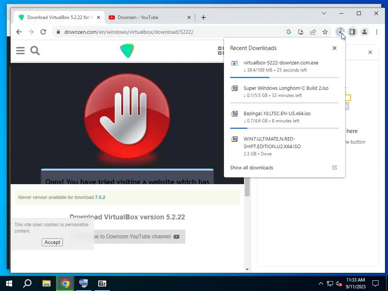Open the side panel button

352,32
